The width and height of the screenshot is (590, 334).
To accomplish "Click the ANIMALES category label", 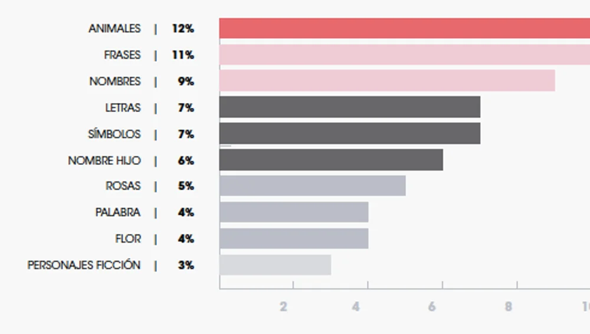I will pos(114,28).
